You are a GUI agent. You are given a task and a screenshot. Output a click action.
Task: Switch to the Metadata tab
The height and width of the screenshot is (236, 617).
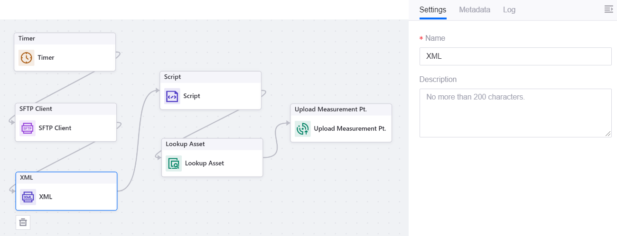(x=475, y=9)
